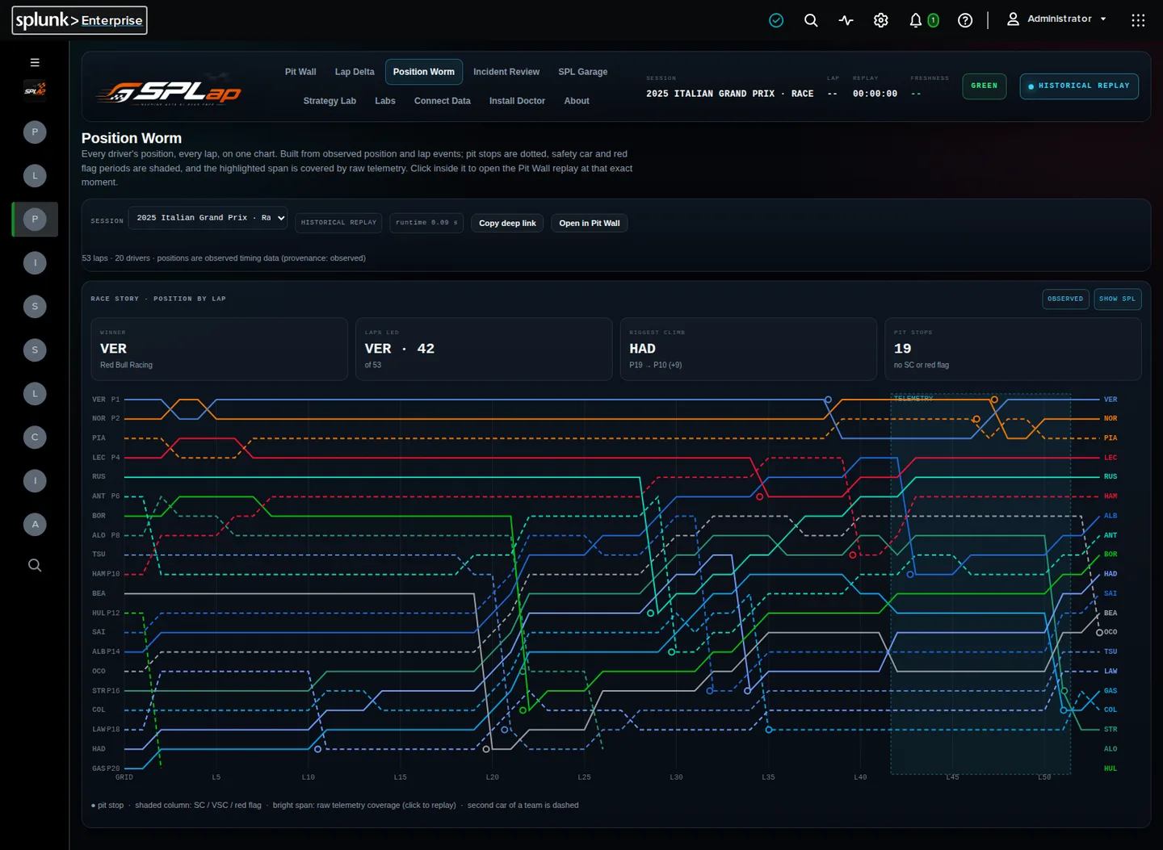Open the green health check status icon
Viewport: 1163px width, 850px height.
click(776, 20)
